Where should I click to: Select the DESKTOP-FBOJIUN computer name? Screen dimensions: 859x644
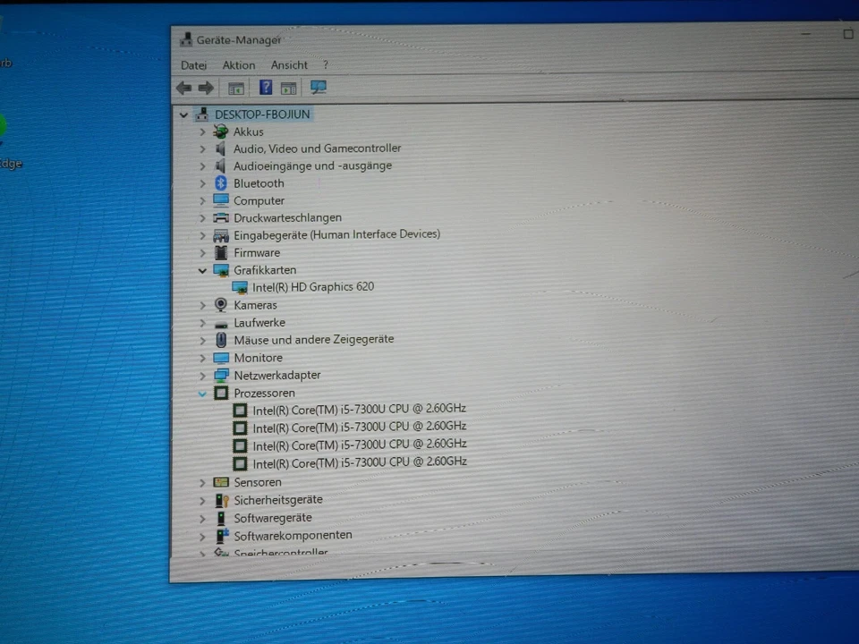pyautogui.click(x=262, y=114)
